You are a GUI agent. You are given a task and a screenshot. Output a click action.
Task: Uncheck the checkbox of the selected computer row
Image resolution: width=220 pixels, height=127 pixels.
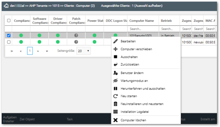(9, 35)
